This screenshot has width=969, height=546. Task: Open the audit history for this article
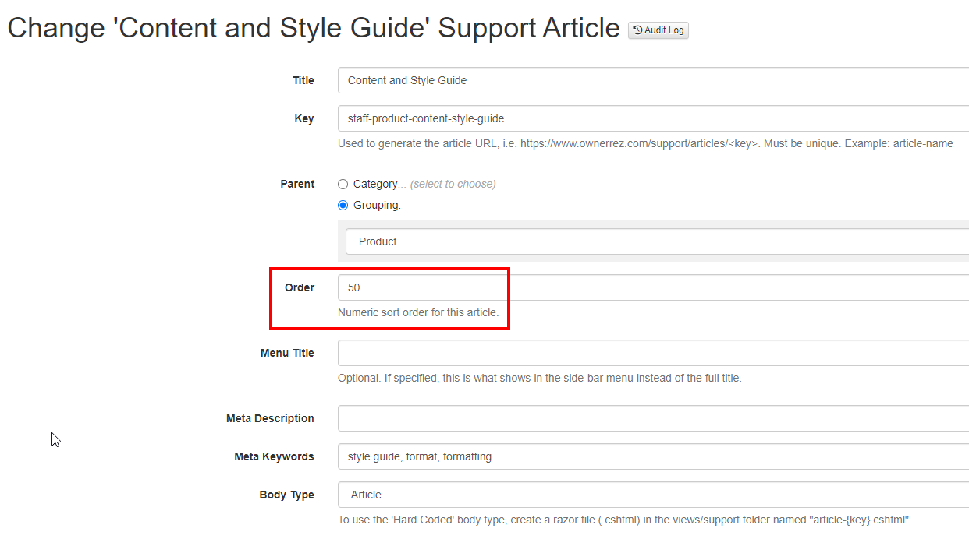[658, 30]
